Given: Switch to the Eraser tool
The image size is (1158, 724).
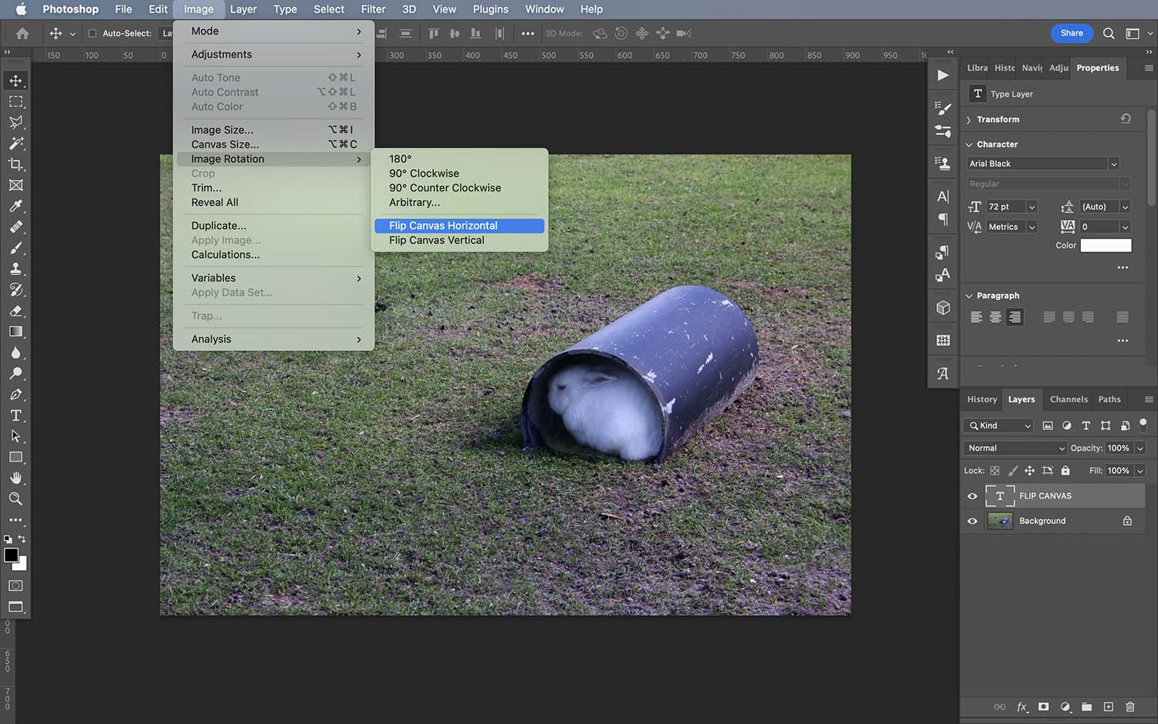Looking at the screenshot, I should click(15, 311).
